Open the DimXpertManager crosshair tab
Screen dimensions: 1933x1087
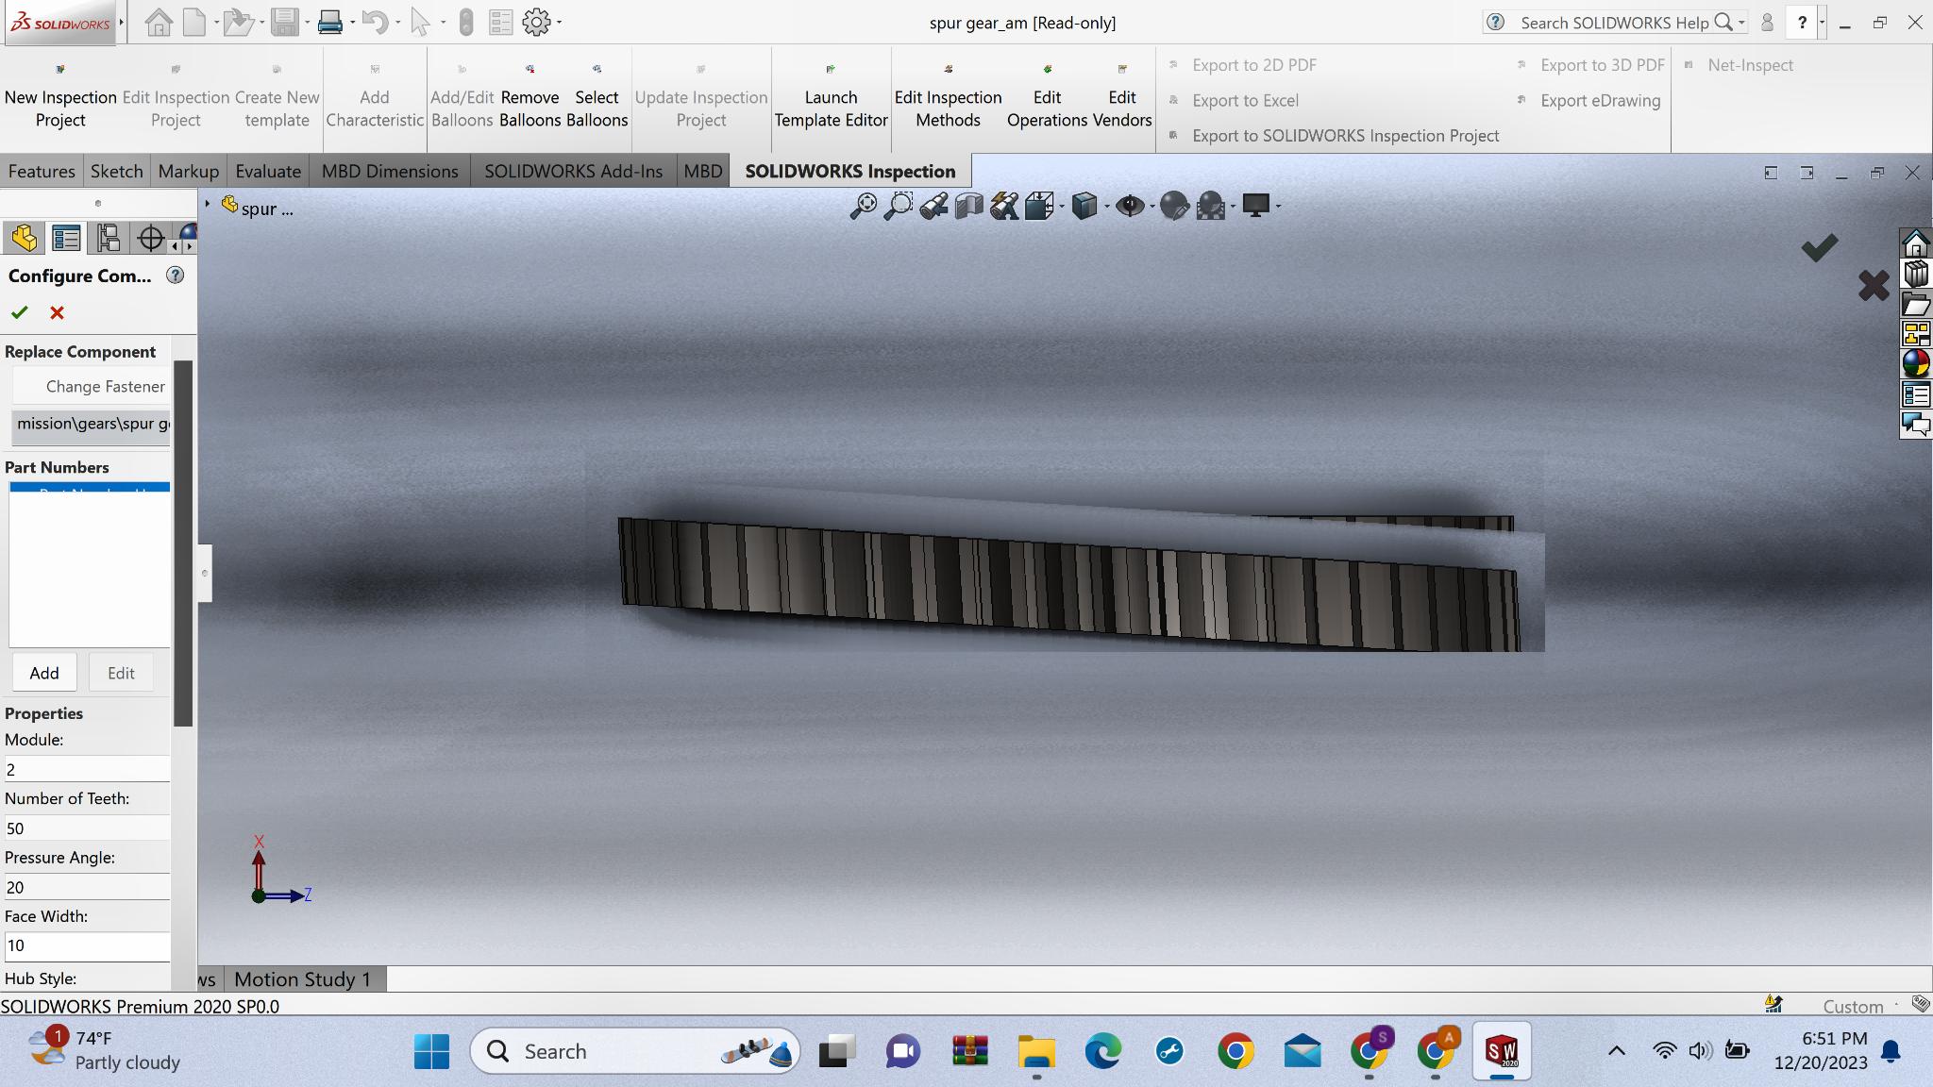pos(150,238)
